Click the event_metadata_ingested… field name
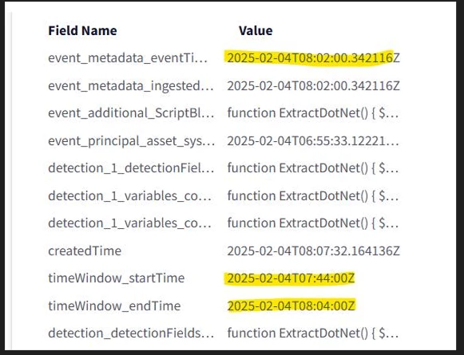Viewport: 464px width, 355px height. click(131, 86)
